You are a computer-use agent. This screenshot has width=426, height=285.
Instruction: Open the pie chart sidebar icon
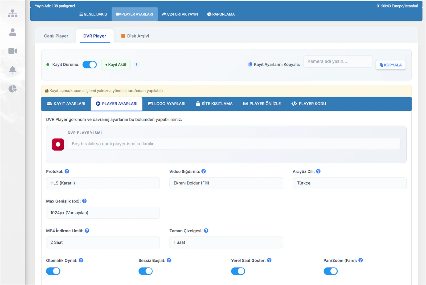[x=13, y=89]
